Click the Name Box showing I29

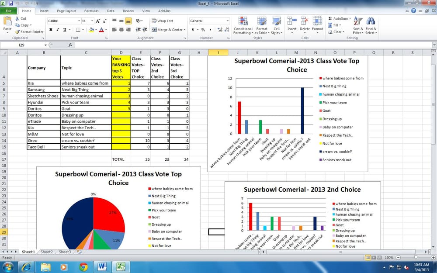(22, 45)
